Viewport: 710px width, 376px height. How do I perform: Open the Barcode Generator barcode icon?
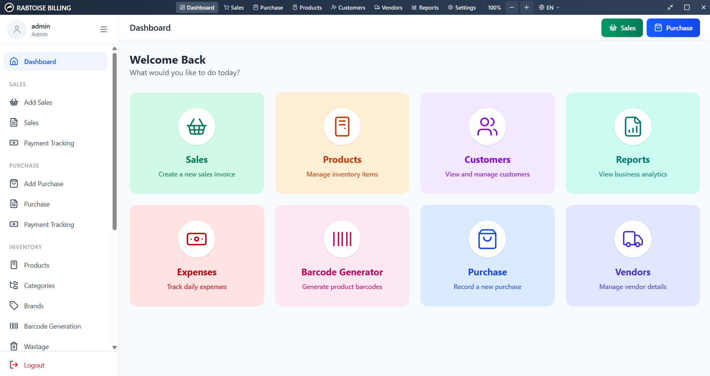point(342,239)
